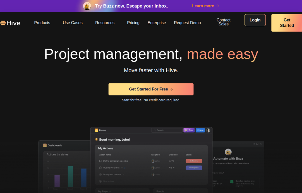Click the Try Buzz now banner text
This screenshot has width=302, height=193.
click(x=131, y=6)
